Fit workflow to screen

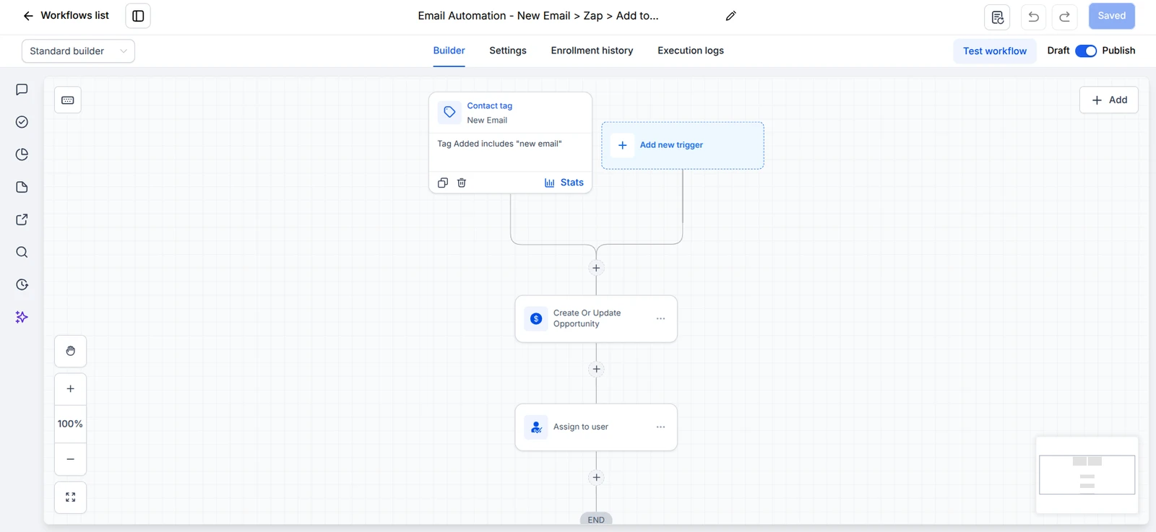coord(71,497)
